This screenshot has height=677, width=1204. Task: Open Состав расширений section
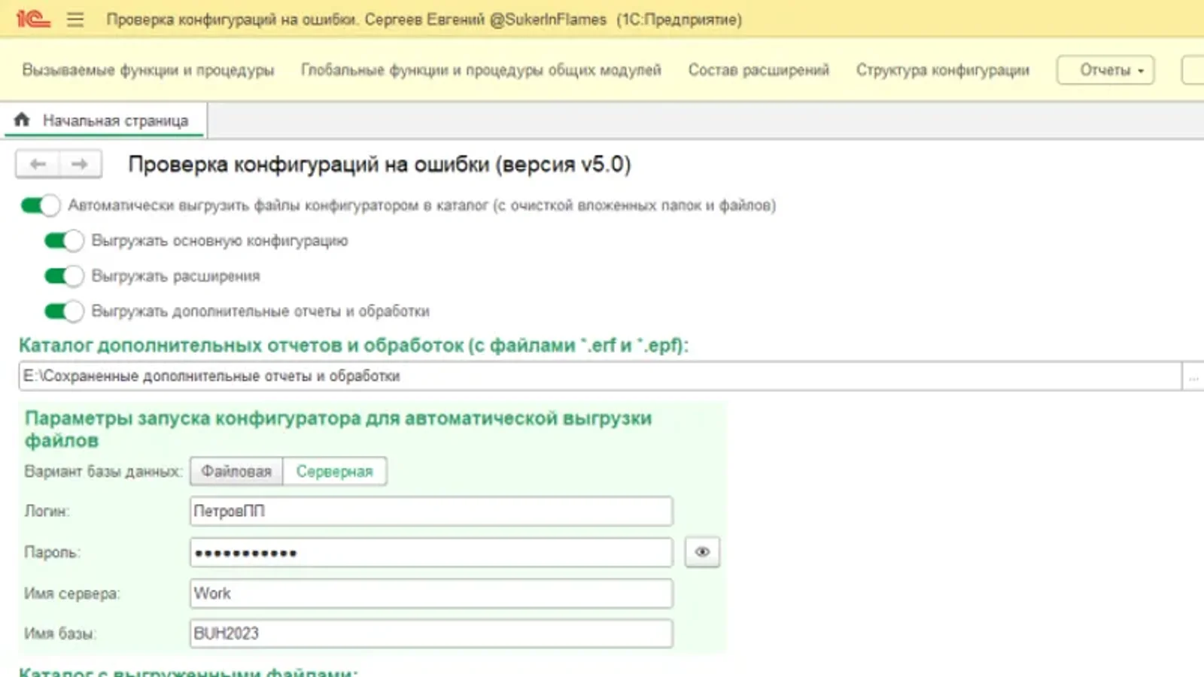click(759, 70)
